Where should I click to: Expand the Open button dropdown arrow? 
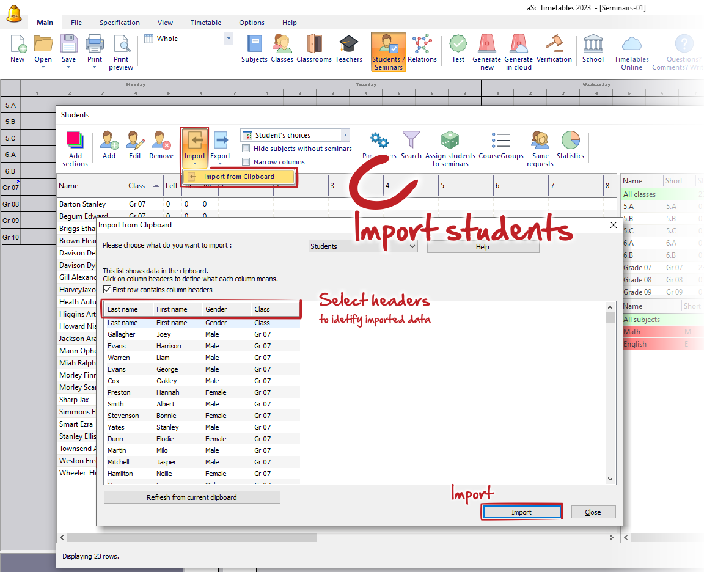pyautogui.click(x=43, y=67)
